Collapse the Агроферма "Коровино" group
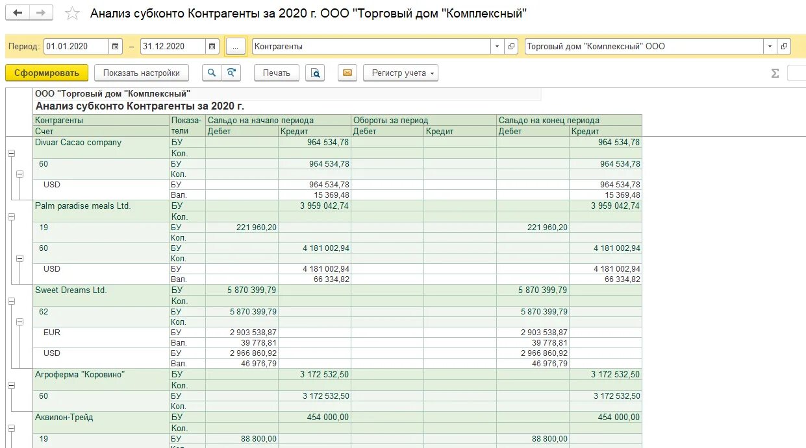 tap(11, 385)
